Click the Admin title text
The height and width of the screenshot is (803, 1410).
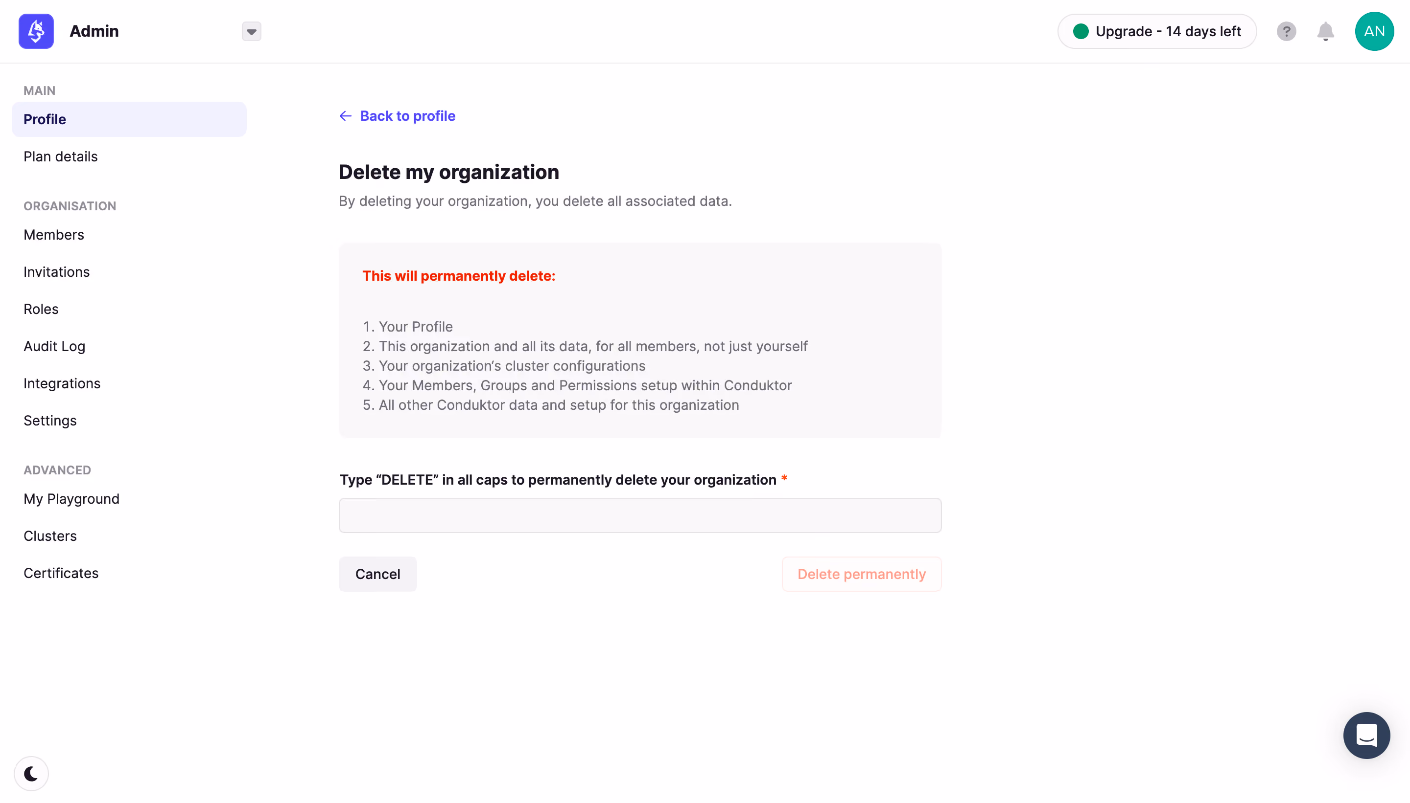(94, 31)
